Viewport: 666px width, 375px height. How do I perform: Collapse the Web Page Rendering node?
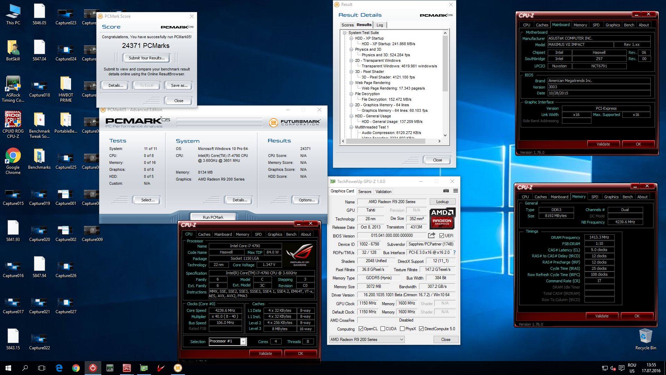point(351,83)
